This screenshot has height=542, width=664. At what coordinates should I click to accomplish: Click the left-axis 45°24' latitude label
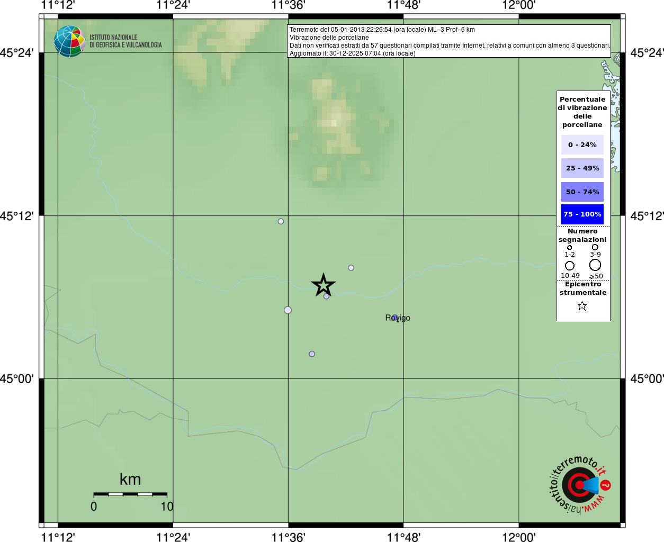pos(17,52)
